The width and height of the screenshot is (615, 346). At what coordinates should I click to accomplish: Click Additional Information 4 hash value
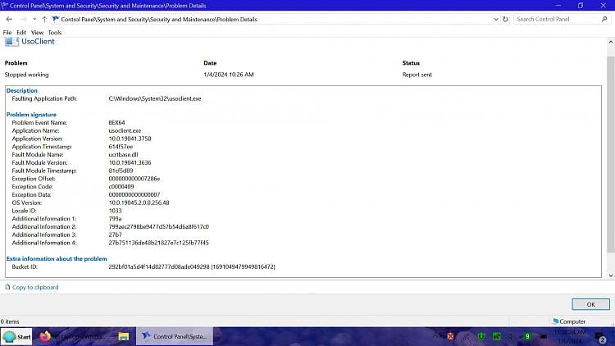[x=159, y=243]
